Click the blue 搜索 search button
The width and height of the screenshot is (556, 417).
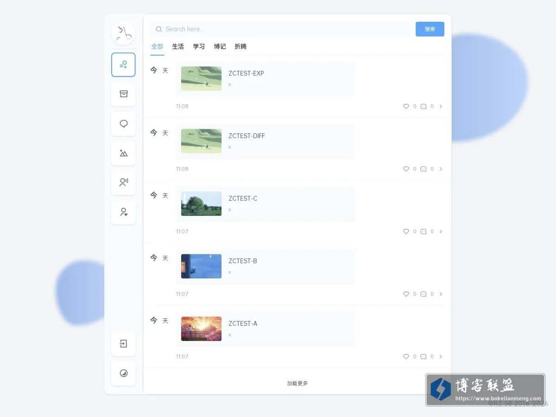pyautogui.click(x=430, y=29)
